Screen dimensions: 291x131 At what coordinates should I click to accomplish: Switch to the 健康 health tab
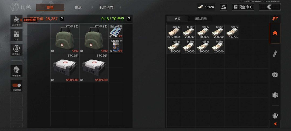pos(78,8)
